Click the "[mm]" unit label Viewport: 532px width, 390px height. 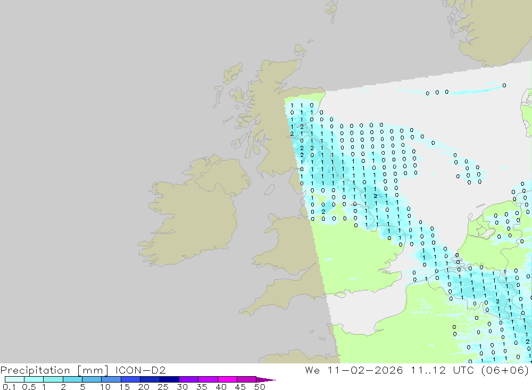click(93, 370)
